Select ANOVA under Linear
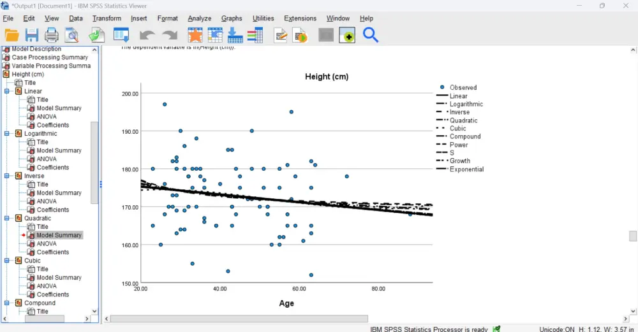 click(x=47, y=117)
